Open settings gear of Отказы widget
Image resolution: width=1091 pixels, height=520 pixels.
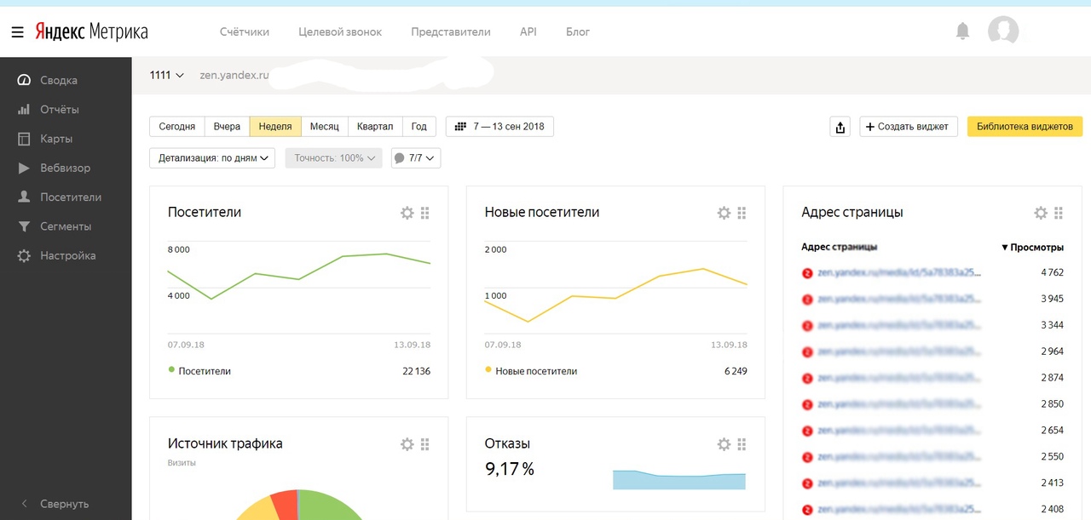pos(724,444)
